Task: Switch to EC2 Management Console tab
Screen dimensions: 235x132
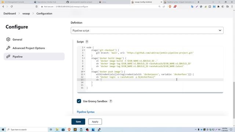Action: point(14,2)
